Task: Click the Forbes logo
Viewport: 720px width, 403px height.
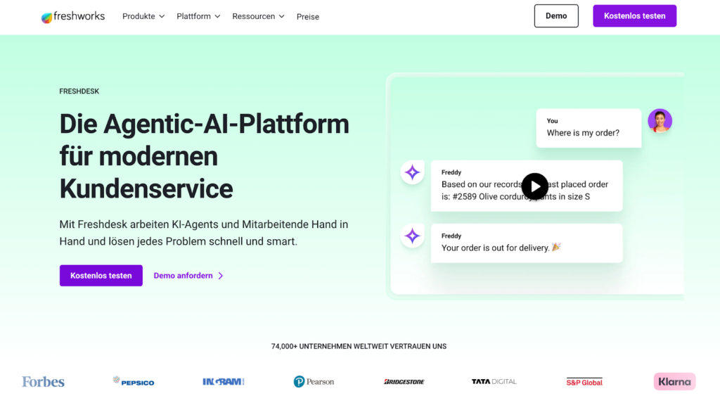Action: click(x=43, y=382)
